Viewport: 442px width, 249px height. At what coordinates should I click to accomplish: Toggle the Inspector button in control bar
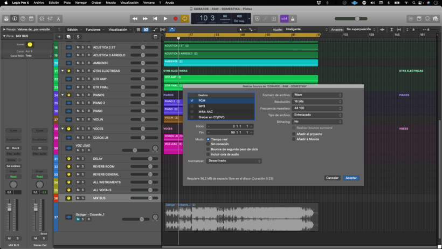click(15, 18)
